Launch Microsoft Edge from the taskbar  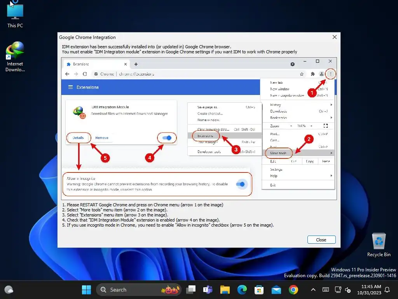242,290
